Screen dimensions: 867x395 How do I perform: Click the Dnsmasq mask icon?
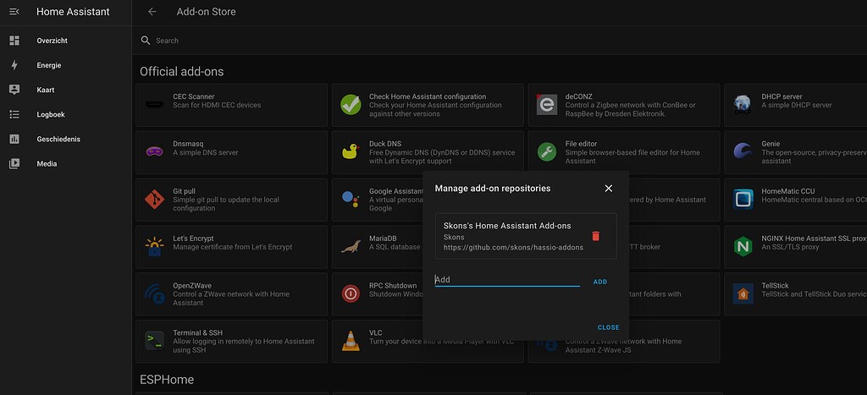pyautogui.click(x=154, y=151)
